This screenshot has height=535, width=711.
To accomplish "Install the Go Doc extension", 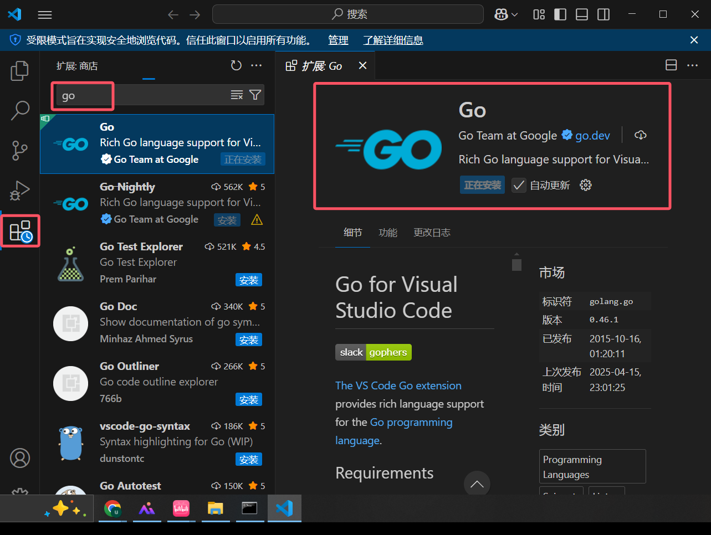I will 249,340.
